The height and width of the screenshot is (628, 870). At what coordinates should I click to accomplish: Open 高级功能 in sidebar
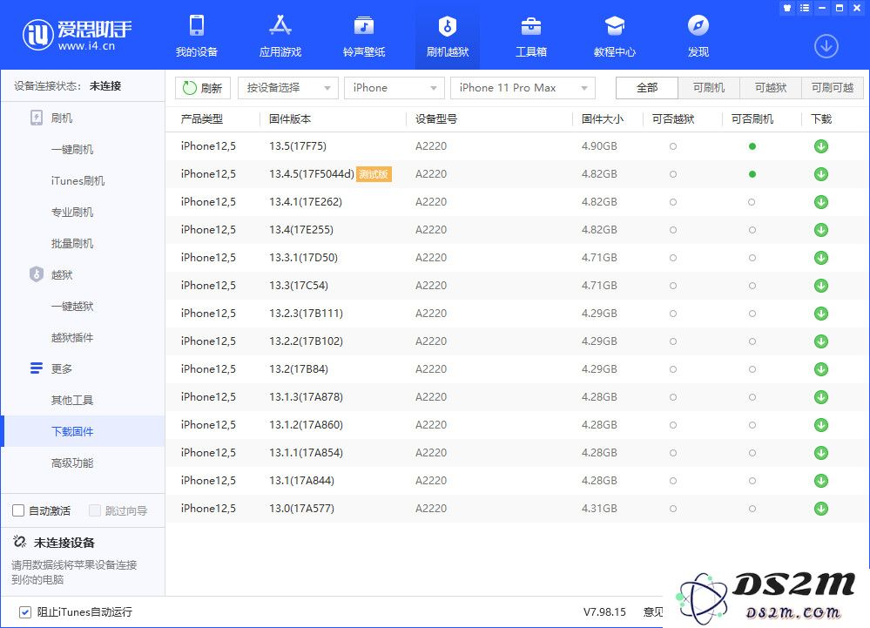(72, 463)
